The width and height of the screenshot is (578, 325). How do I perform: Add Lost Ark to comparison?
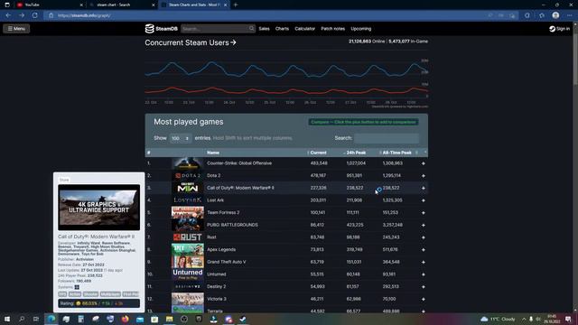[x=424, y=200]
